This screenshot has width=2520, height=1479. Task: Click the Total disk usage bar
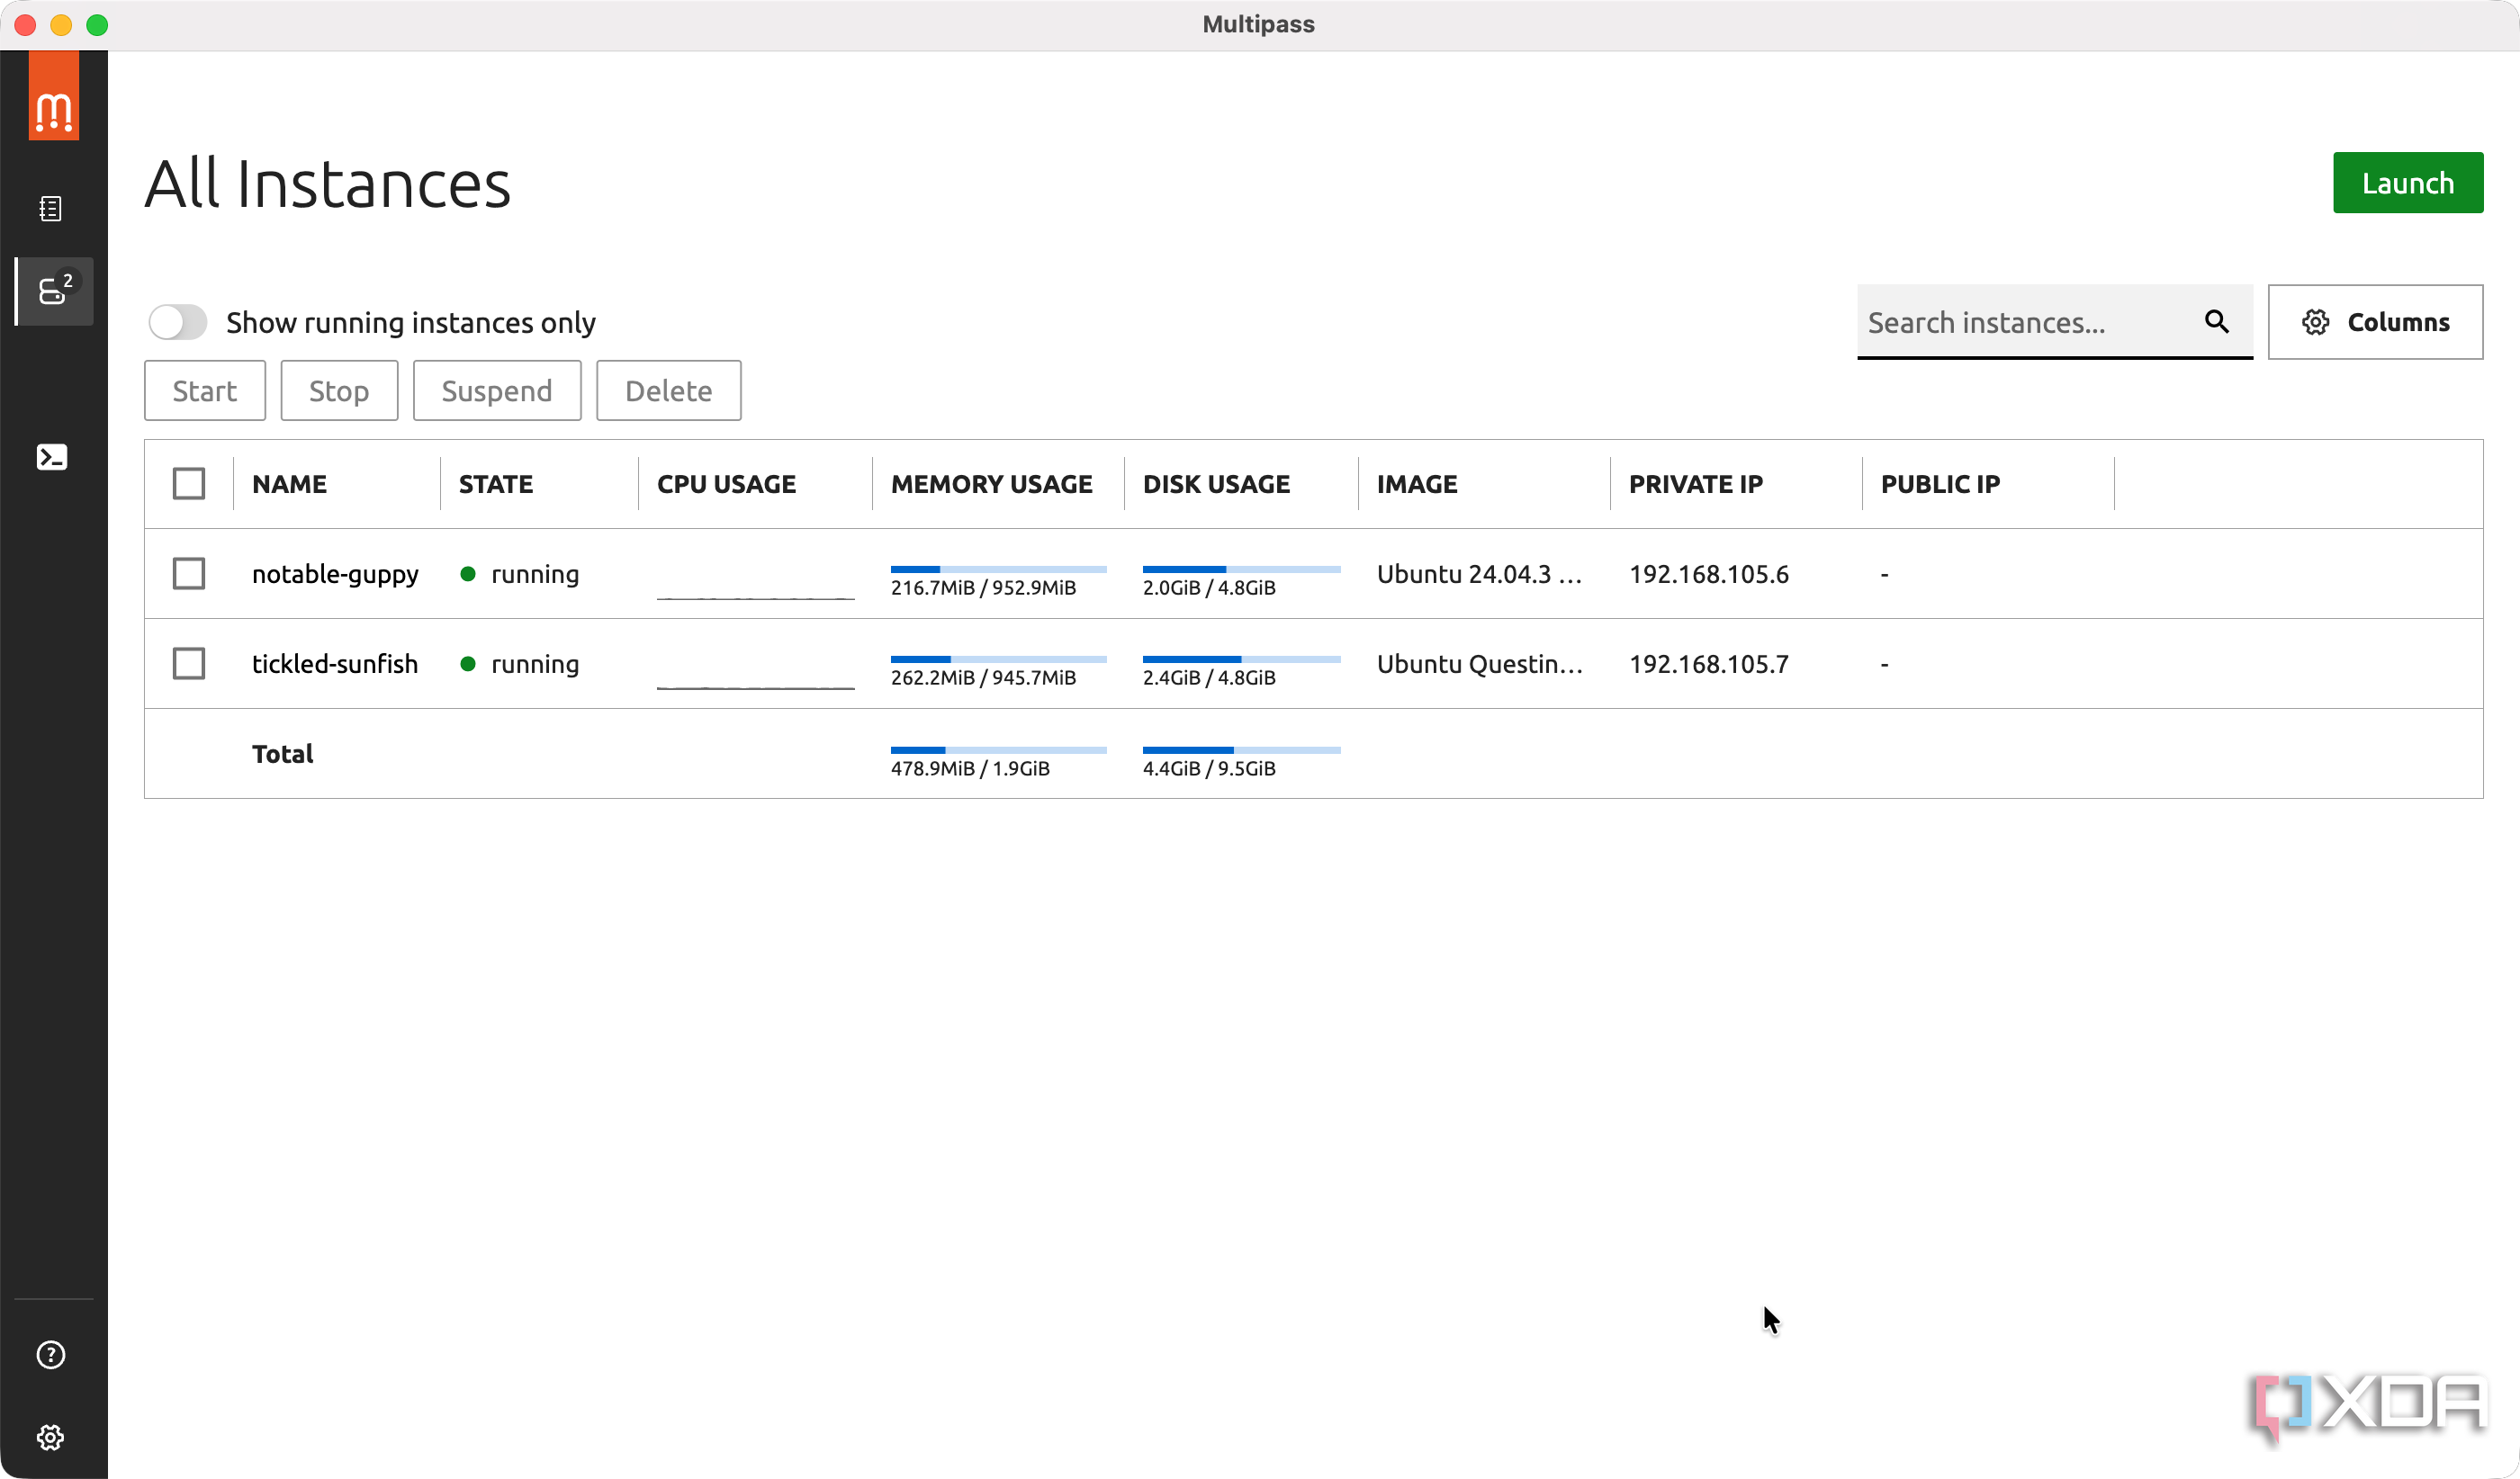click(1242, 750)
